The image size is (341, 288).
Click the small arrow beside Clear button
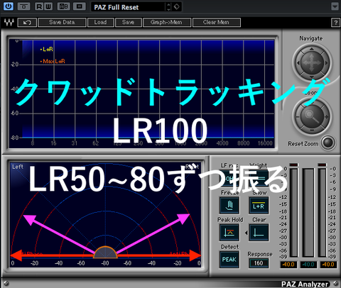click(x=247, y=233)
